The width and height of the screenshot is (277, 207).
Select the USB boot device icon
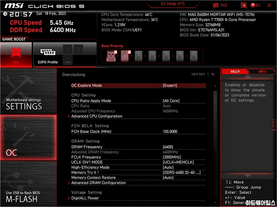(111, 56)
